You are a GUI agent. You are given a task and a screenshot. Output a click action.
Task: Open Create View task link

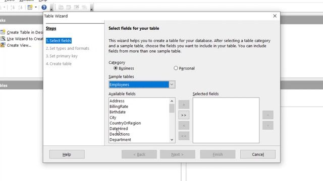click(x=19, y=45)
